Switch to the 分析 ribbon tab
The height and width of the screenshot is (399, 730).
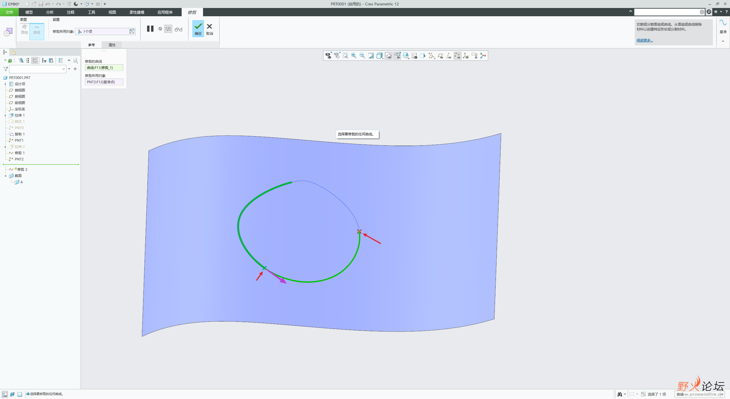point(50,12)
